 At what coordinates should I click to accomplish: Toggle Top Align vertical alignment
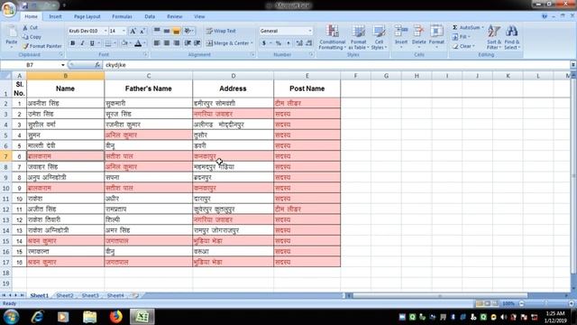(x=157, y=31)
